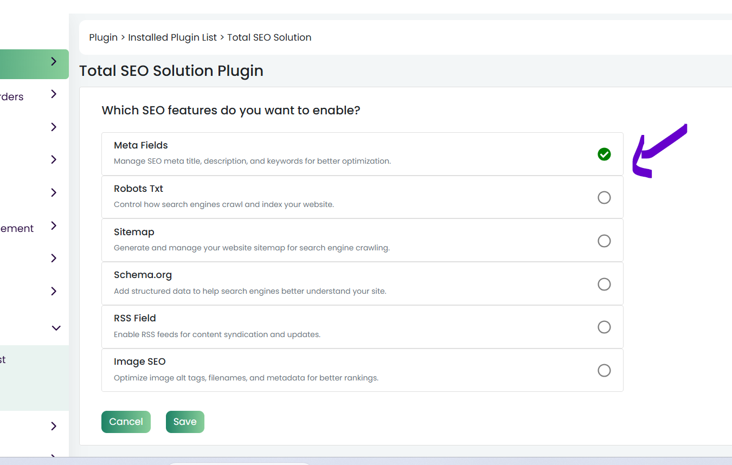Select the Schema.org radio button

pos(604,284)
